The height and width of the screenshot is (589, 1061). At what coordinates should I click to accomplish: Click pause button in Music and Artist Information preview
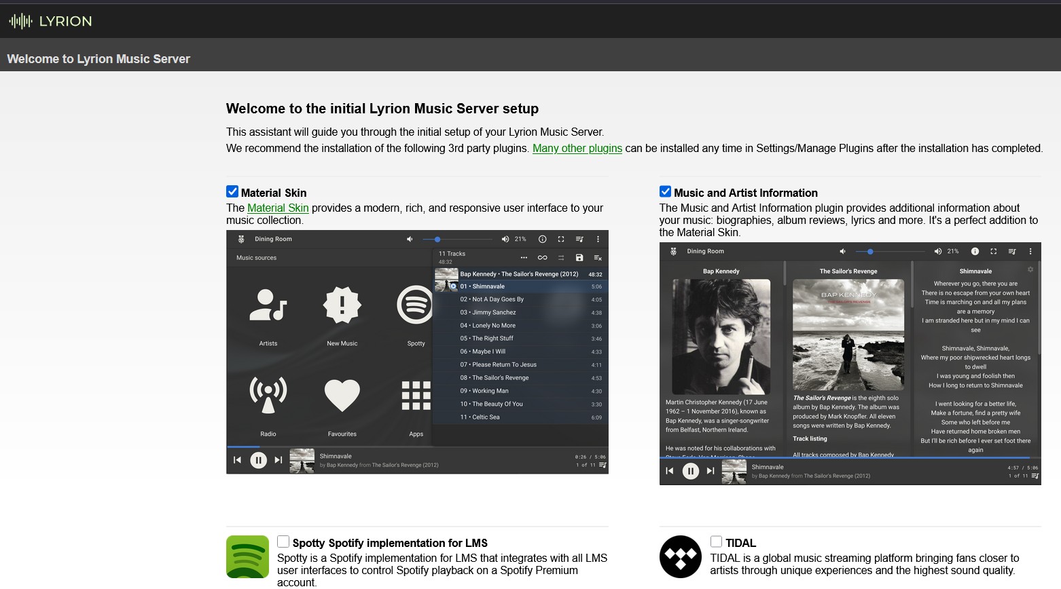point(690,471)
